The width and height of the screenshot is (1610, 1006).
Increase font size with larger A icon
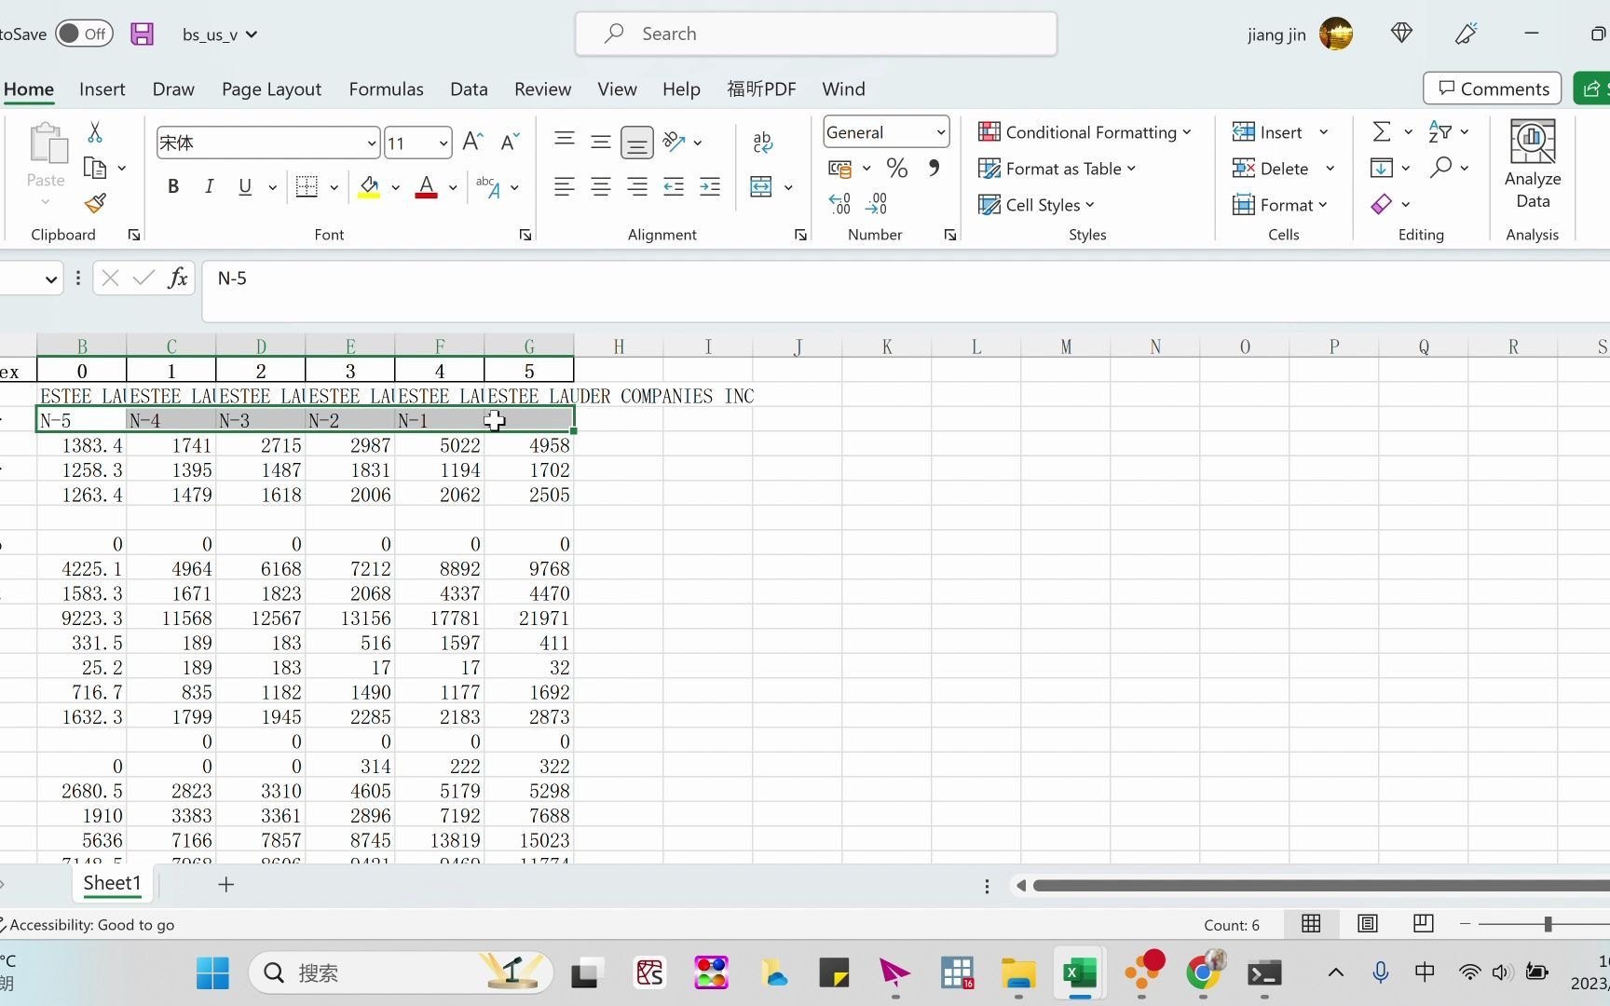[x=472, y=142]
